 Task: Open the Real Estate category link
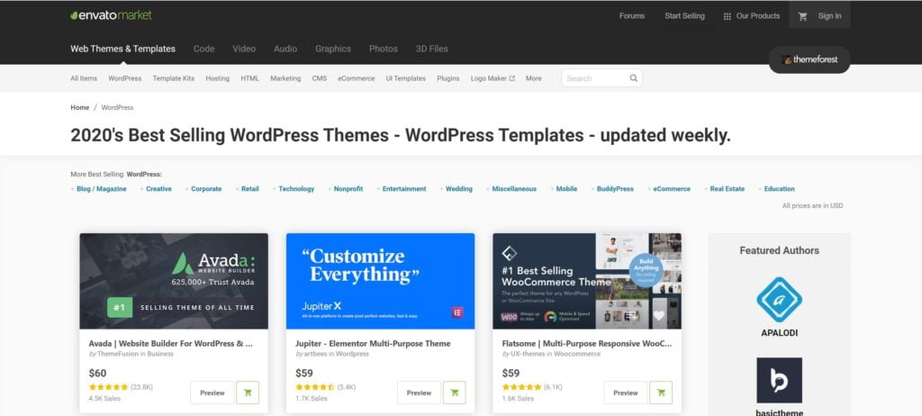728,189
